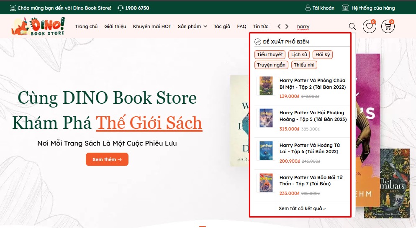Click the next menu arrow icon
Image resolution: width=416 pixels, height=228 pixels.
tap(287, 26)
